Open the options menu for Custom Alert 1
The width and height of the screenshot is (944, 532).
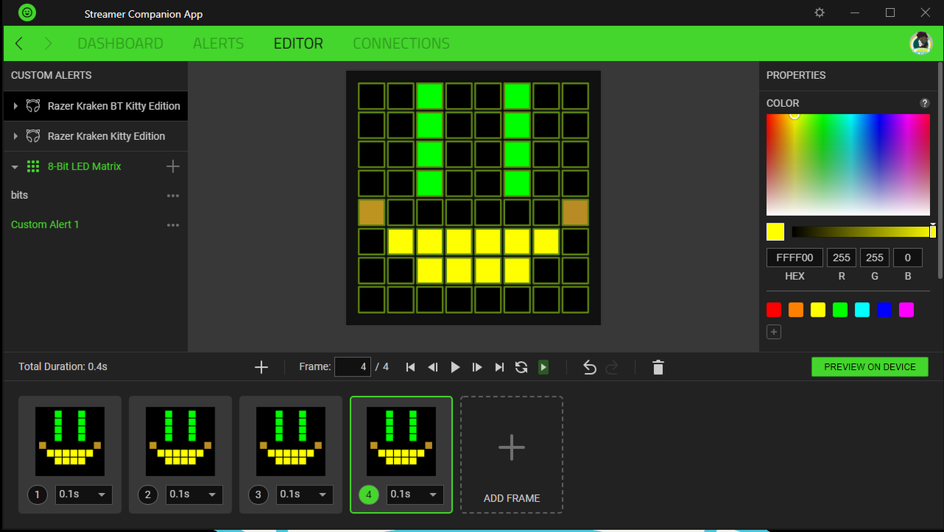(173, 225)
